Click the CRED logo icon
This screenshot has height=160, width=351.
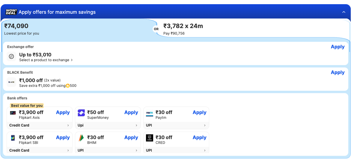(x=150, y=138)
